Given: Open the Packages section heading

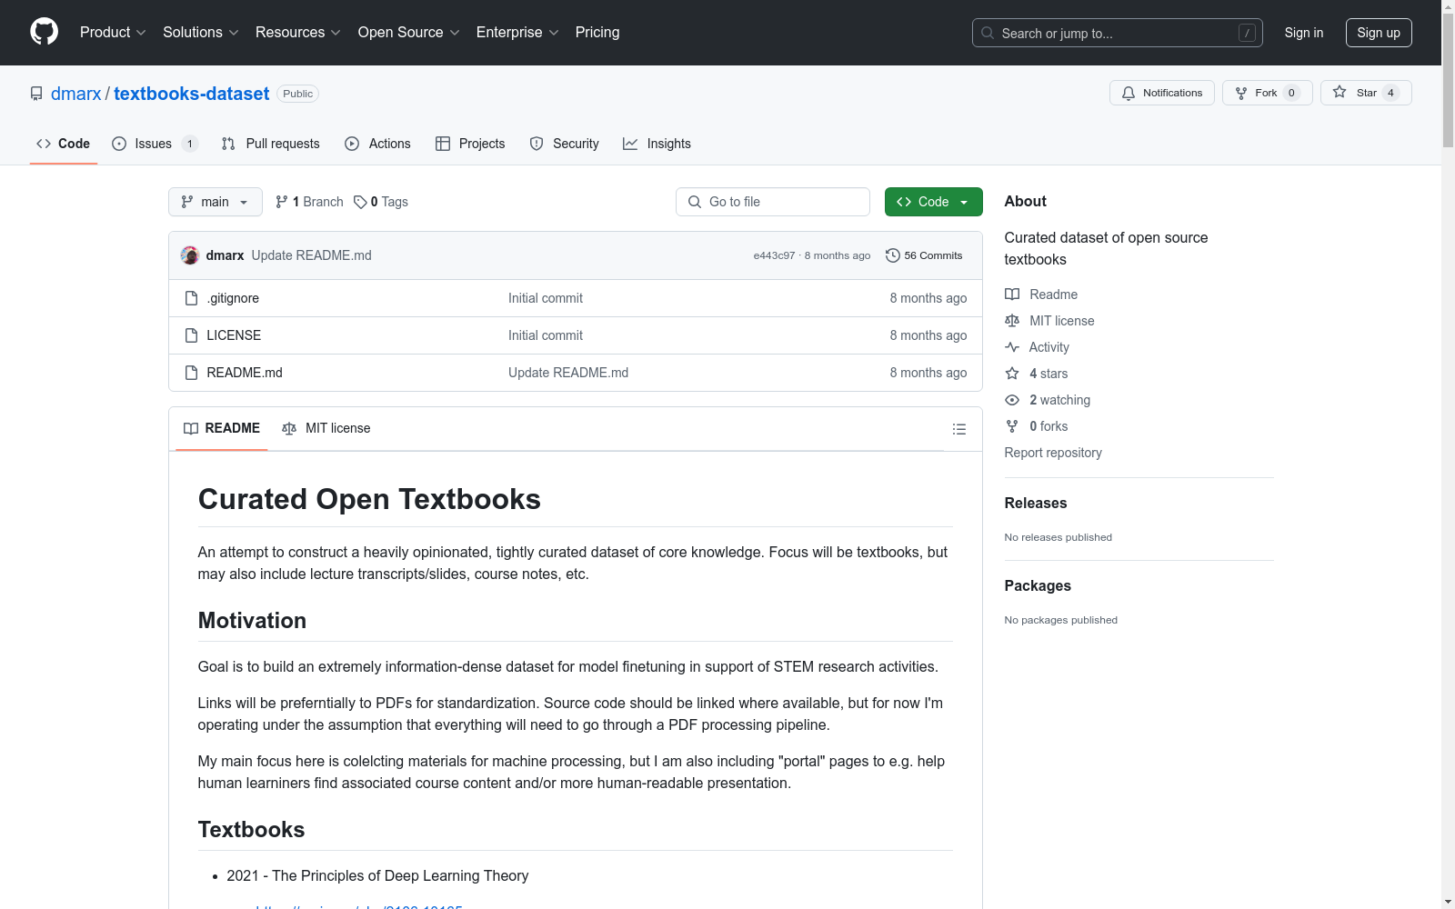Looking at the screenshot, I should point(1038,585).
